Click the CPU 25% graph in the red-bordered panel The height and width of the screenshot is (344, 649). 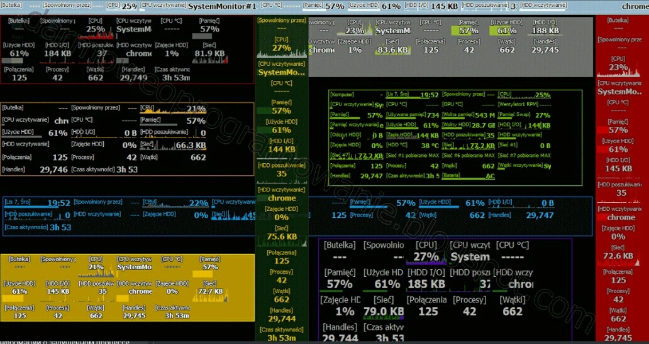point(96,29)
